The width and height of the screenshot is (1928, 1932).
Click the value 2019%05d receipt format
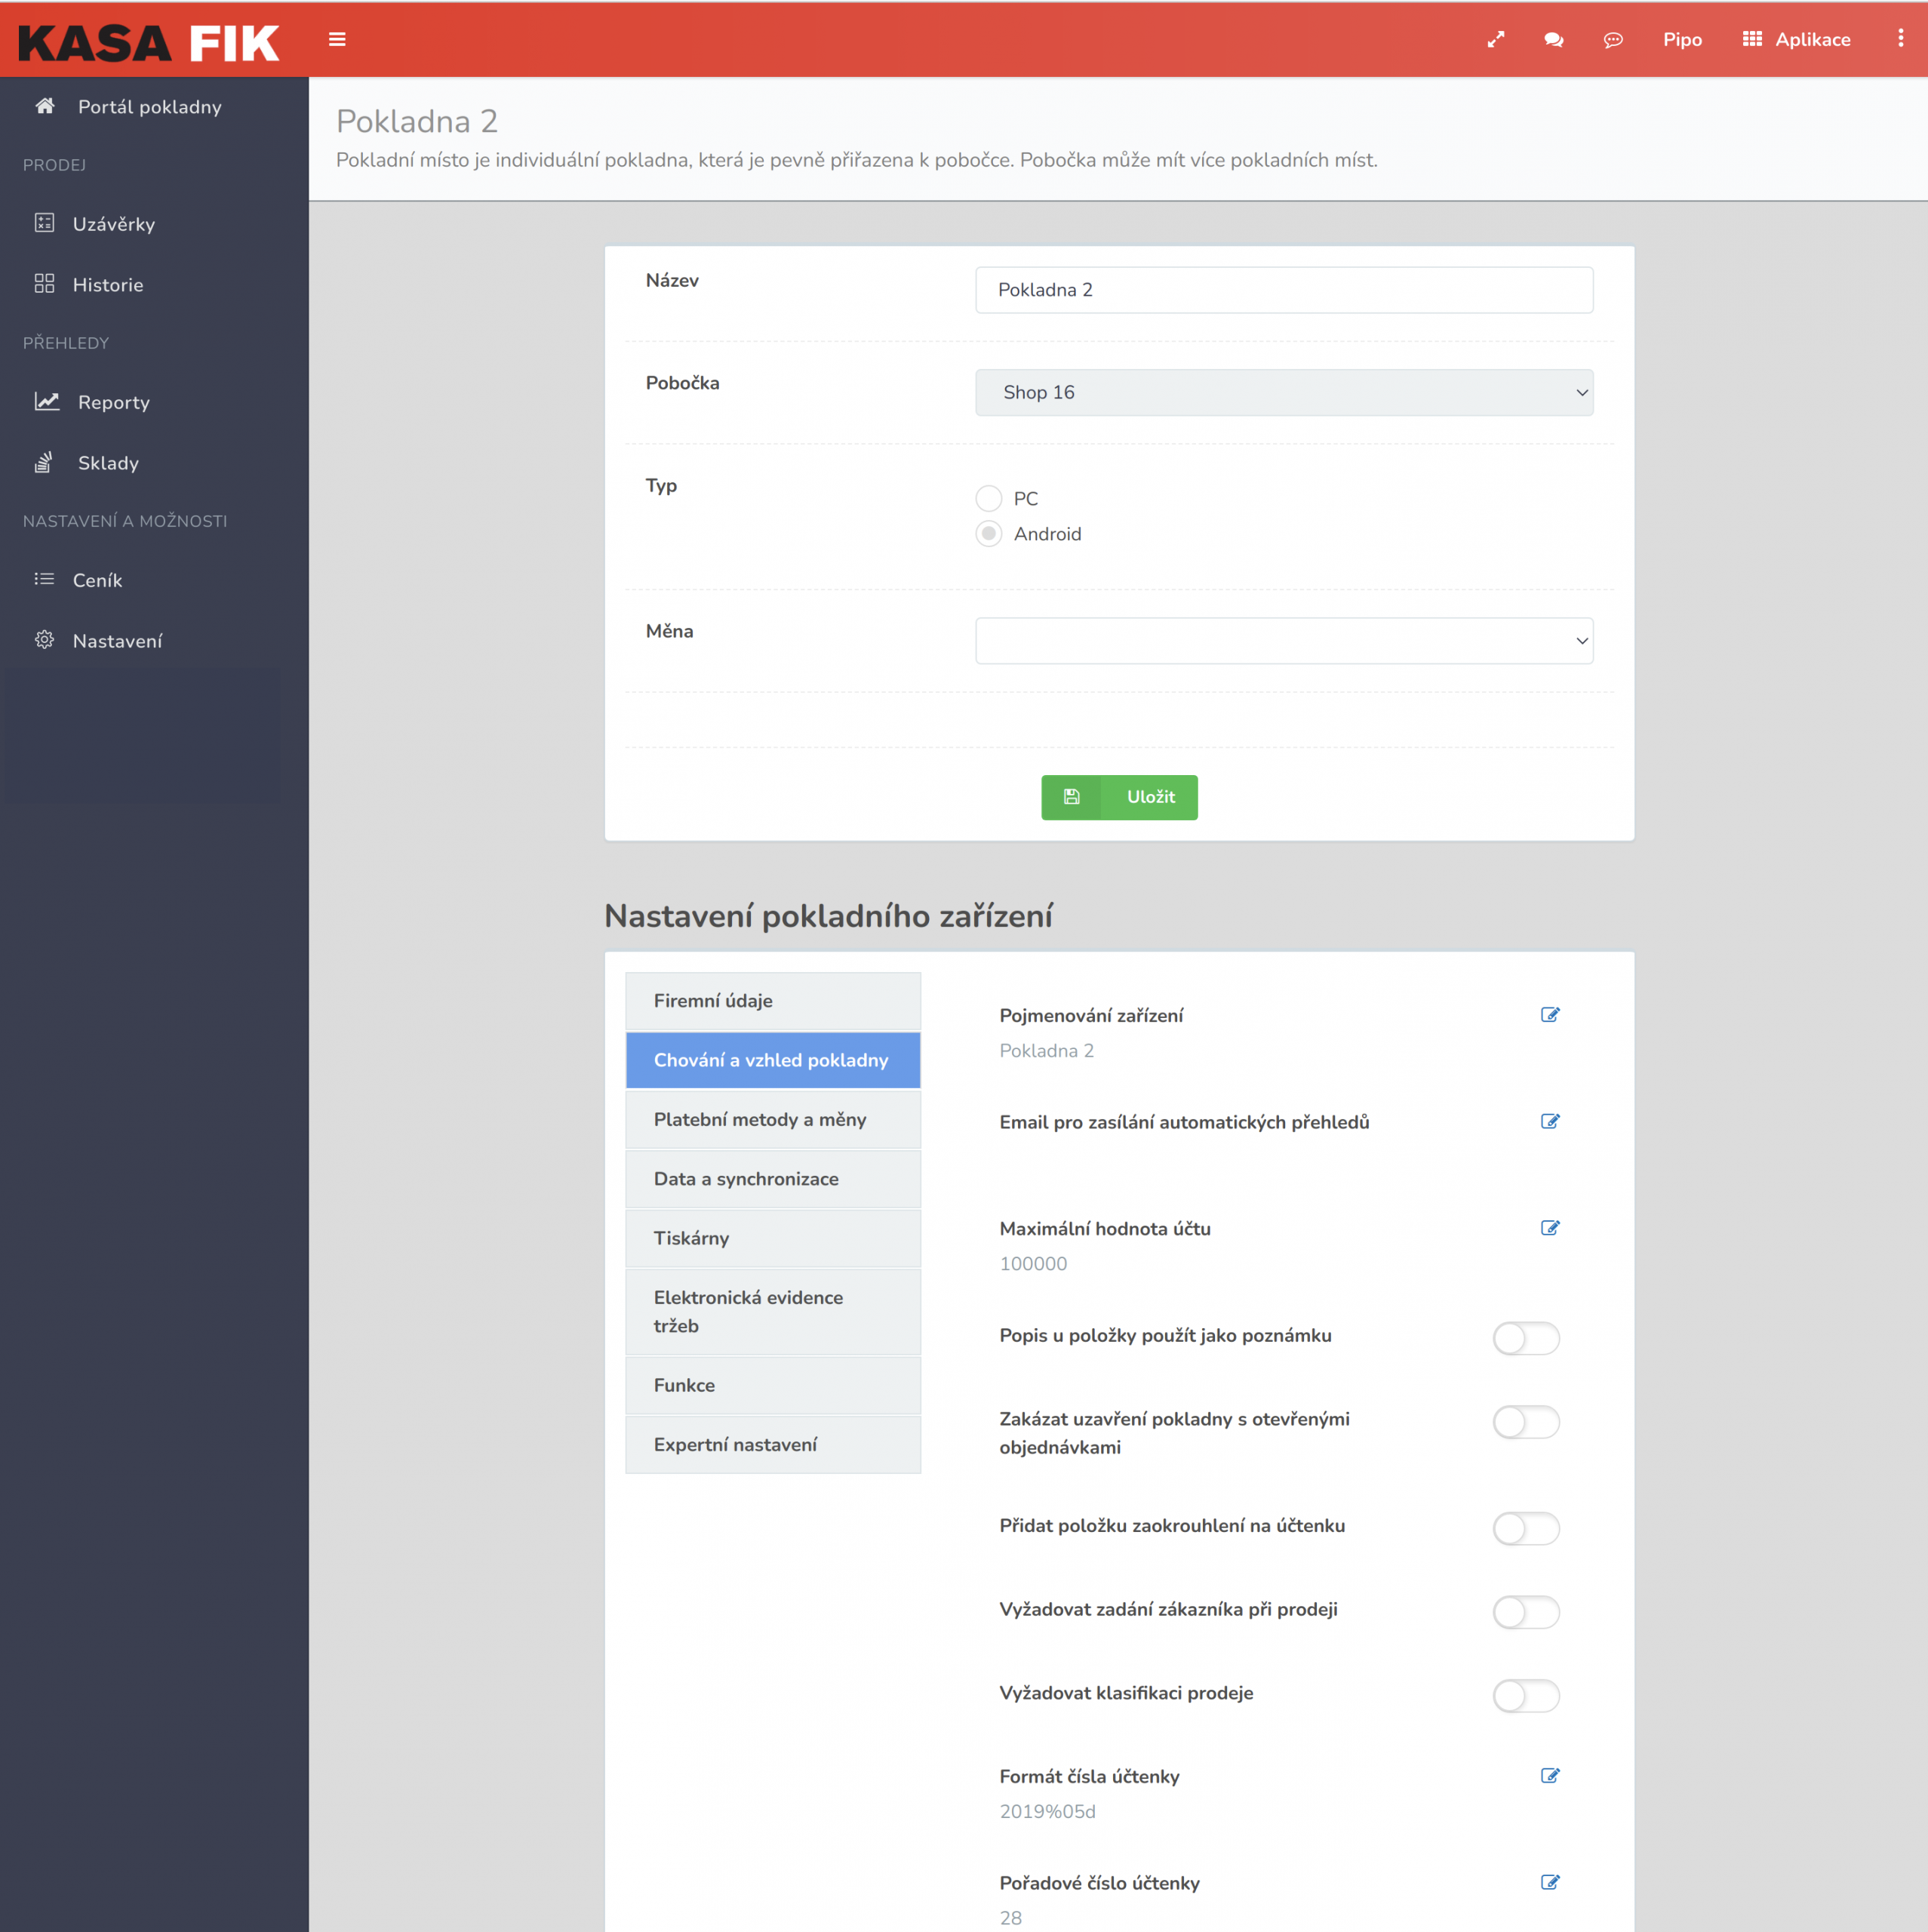coord(1047,1812)
